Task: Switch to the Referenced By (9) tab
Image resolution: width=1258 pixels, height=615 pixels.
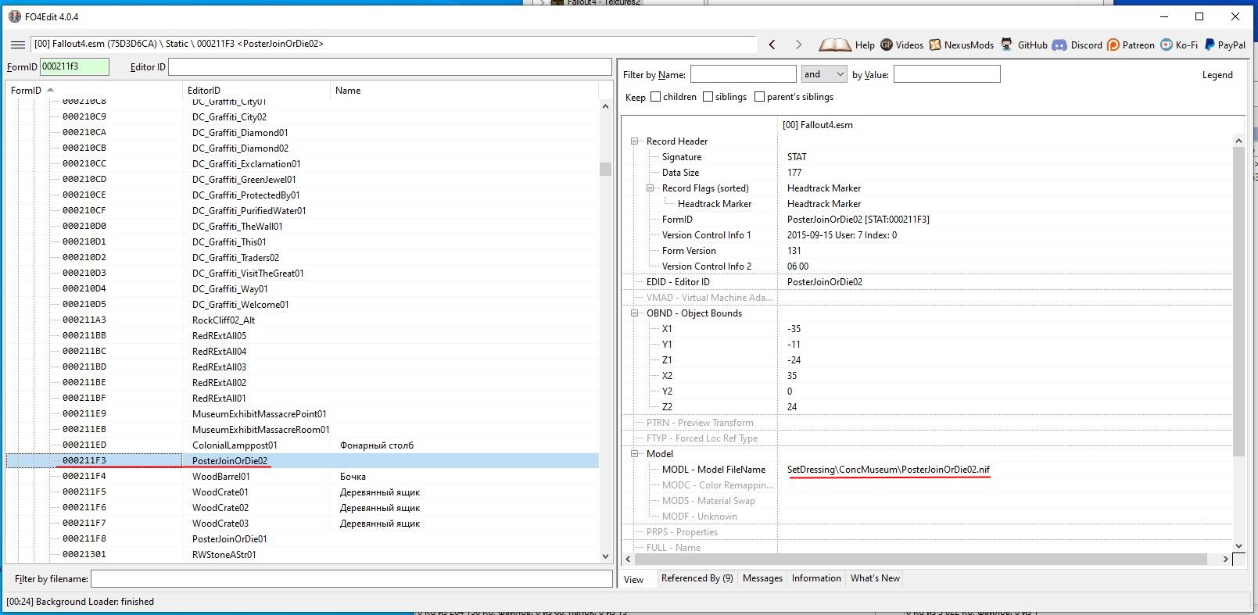Action: 697,578
